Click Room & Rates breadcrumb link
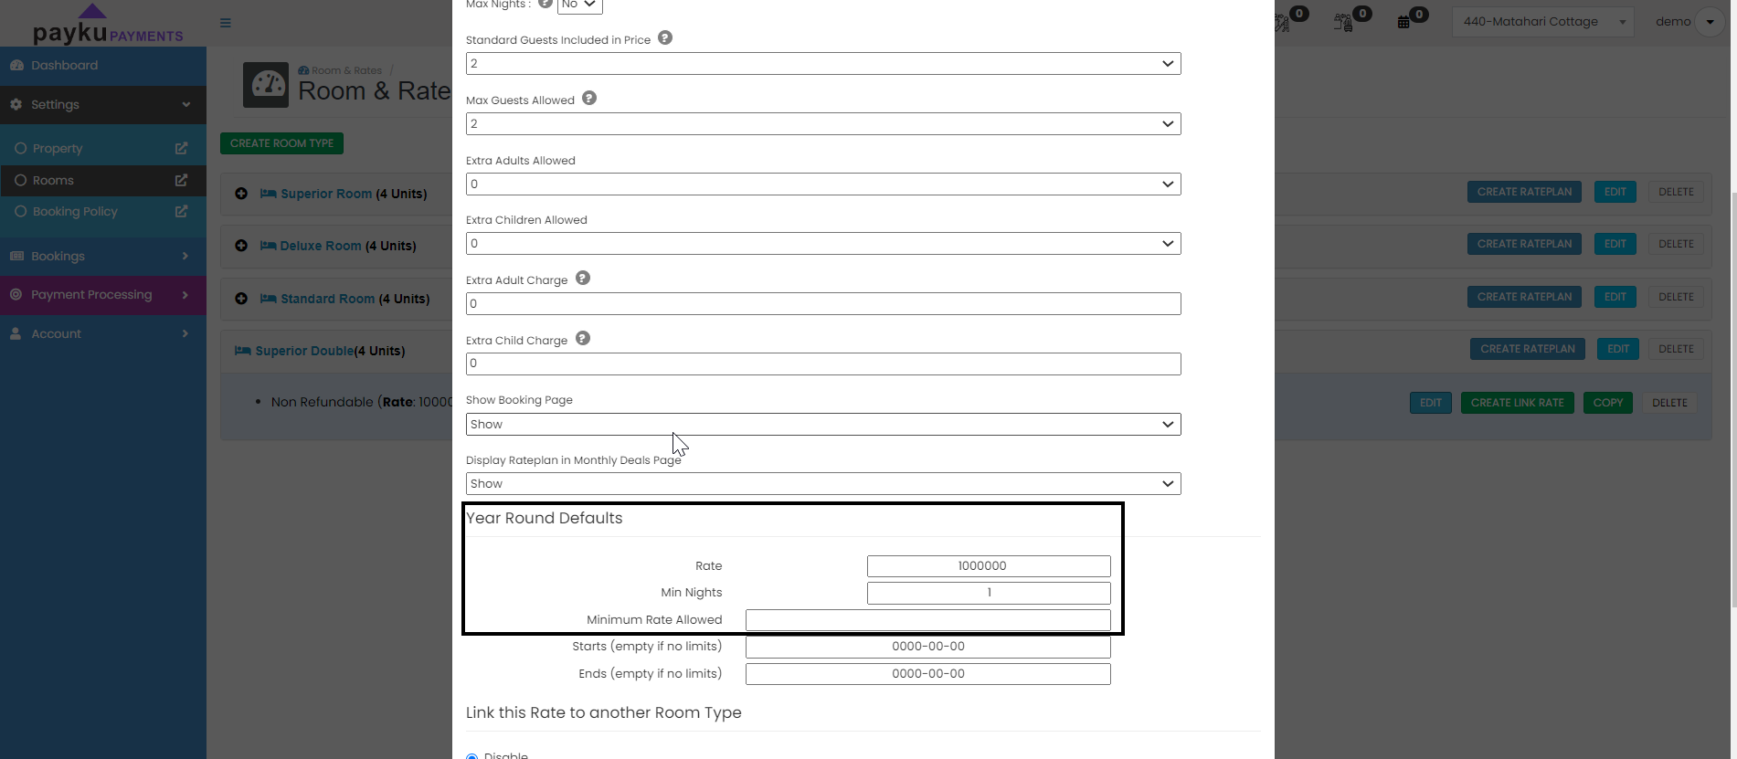 pyautogui.click(x=346, y=70)
